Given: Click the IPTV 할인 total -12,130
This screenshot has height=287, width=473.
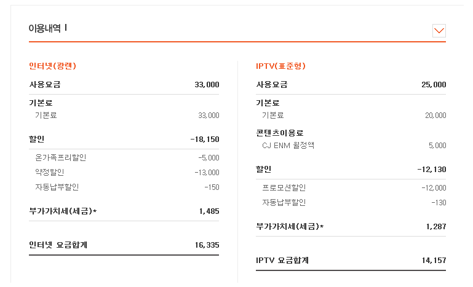Looking at the screenshot, I should (432, 170).
